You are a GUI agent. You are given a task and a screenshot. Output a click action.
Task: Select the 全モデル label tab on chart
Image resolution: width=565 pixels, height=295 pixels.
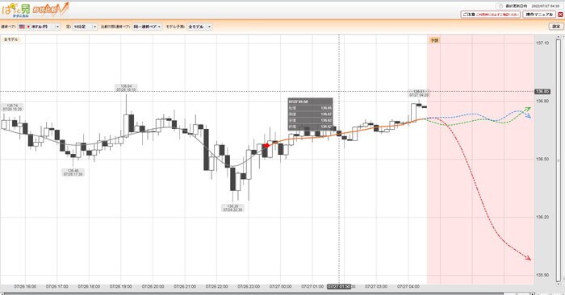(10, 39)
